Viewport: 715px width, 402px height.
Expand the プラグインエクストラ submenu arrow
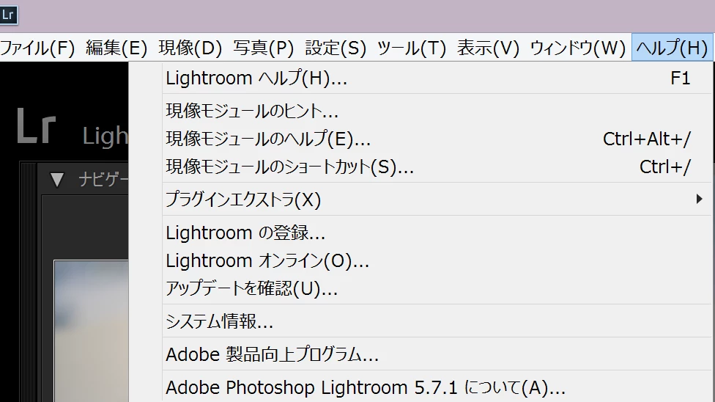tap(699, 199)
